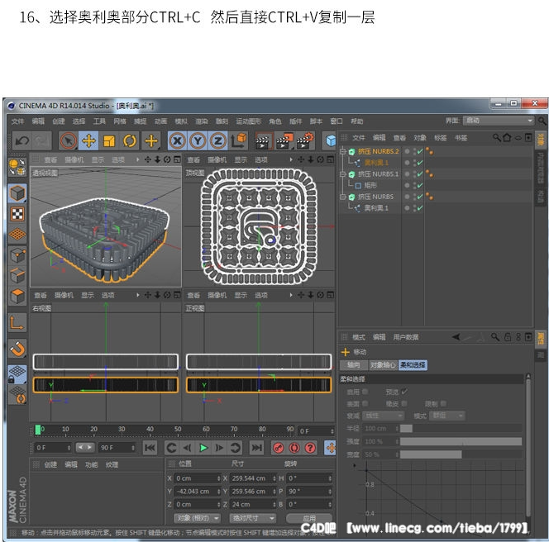Click the red Record keyframe button

tap(279, 448)
